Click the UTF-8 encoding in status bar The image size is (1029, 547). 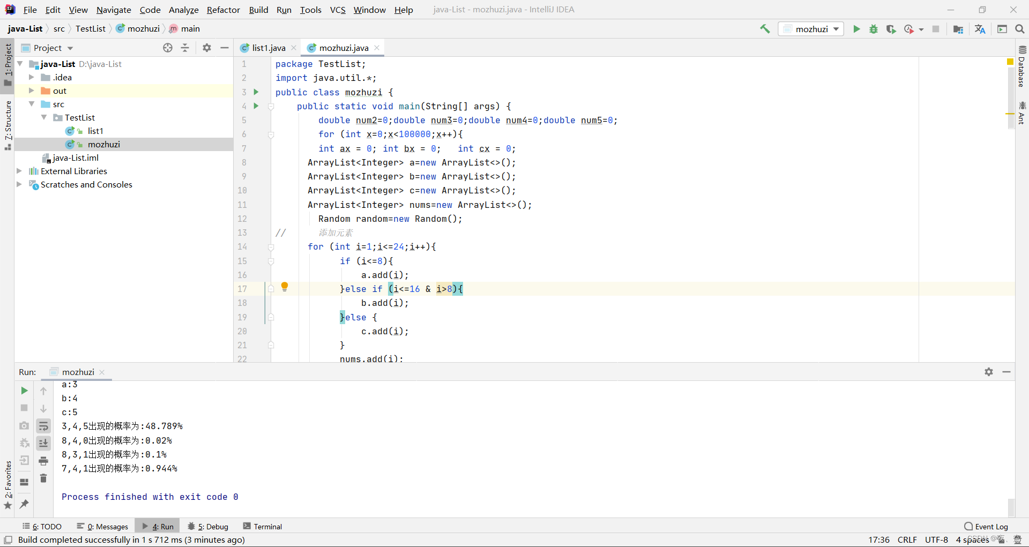coord(936,539)
